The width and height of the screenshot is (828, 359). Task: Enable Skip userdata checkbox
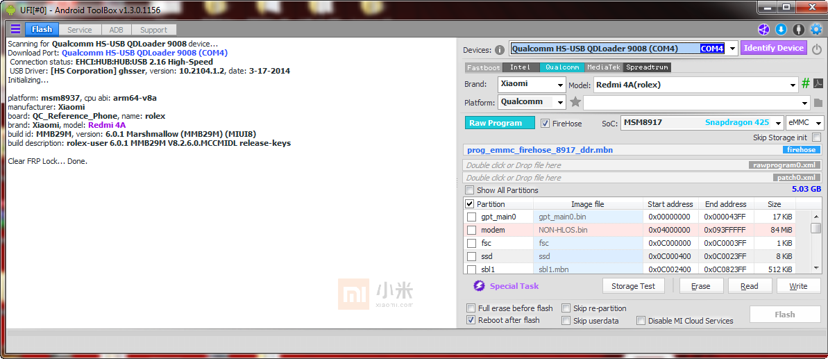566,320
